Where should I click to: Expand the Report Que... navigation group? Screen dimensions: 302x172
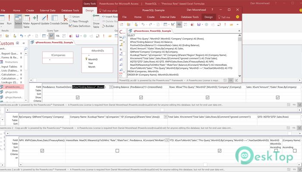pyautogui.click(x=21, y=53)
